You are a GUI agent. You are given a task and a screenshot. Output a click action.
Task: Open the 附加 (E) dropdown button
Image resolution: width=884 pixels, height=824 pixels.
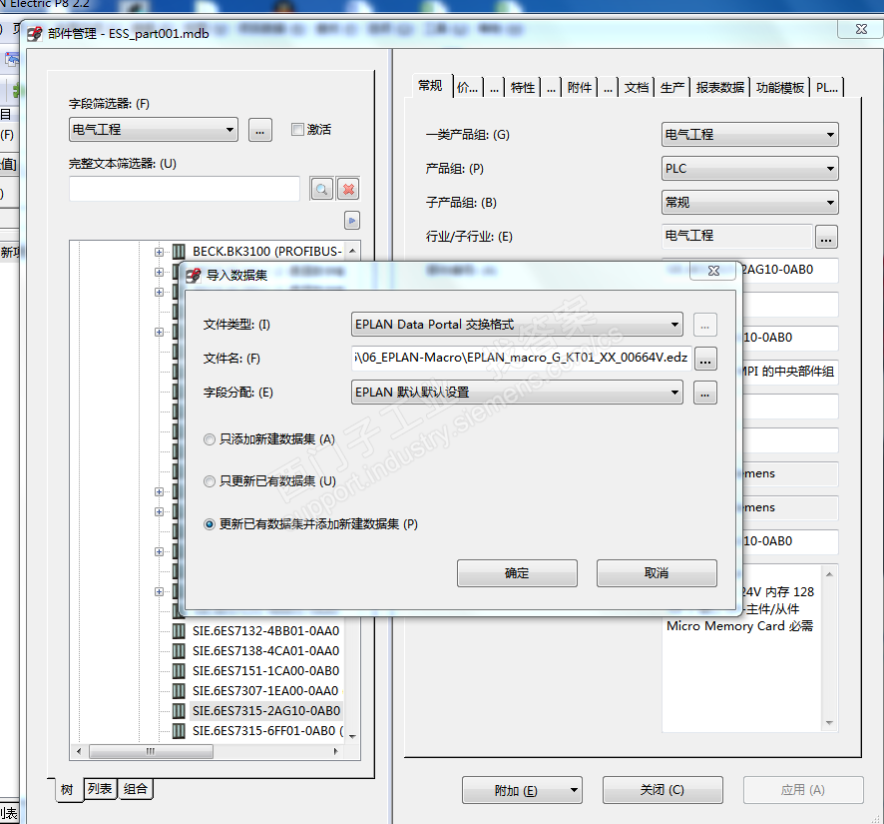click(x=522, y=790)
